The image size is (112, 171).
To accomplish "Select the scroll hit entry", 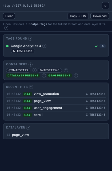I will click(56, 115).
